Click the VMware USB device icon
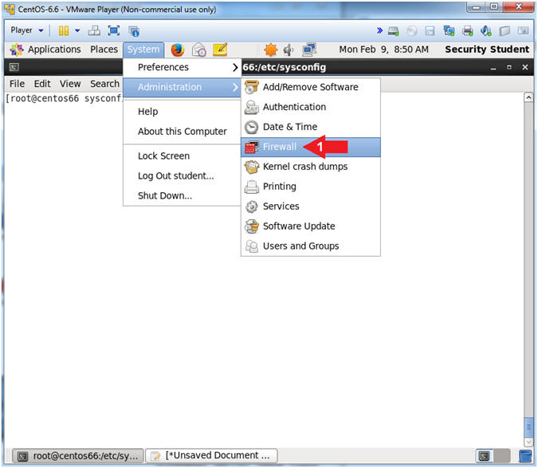This screenshot has width=538, height=468. coord(505,31)
